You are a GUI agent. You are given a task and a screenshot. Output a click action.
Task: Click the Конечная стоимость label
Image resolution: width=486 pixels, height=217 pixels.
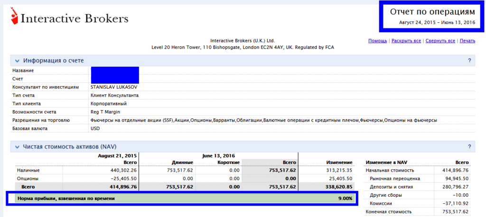[x=389, y=212]
